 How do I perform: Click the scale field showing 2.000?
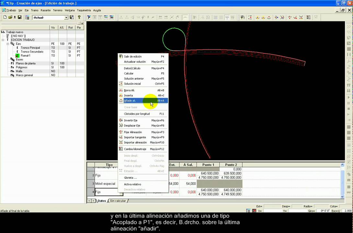(347, 211)
